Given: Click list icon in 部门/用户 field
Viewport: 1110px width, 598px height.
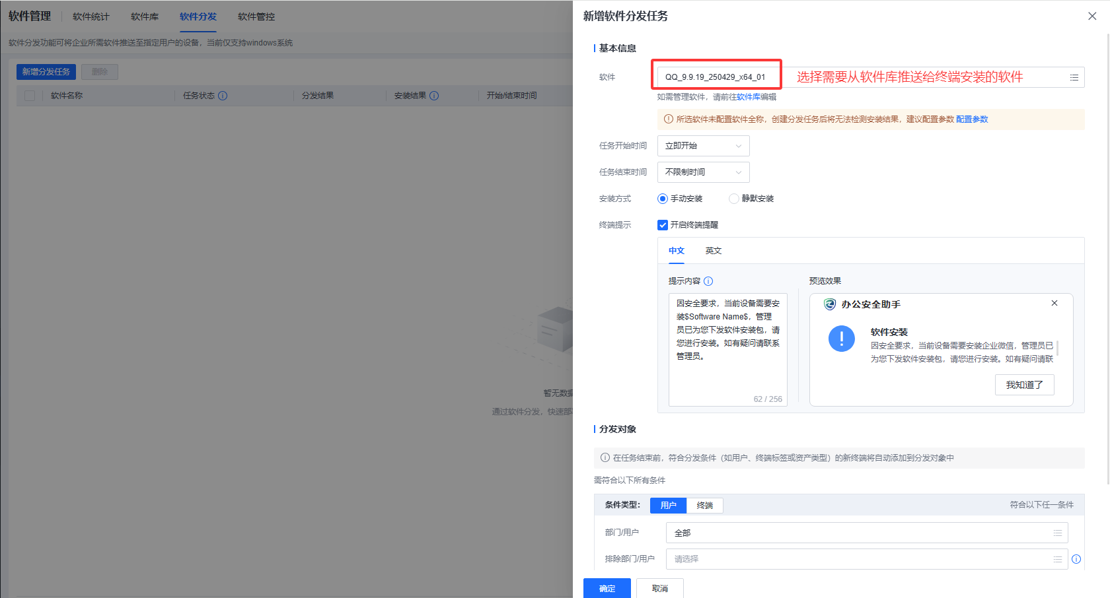Looking at the screenshot, I should (1057, 533).
